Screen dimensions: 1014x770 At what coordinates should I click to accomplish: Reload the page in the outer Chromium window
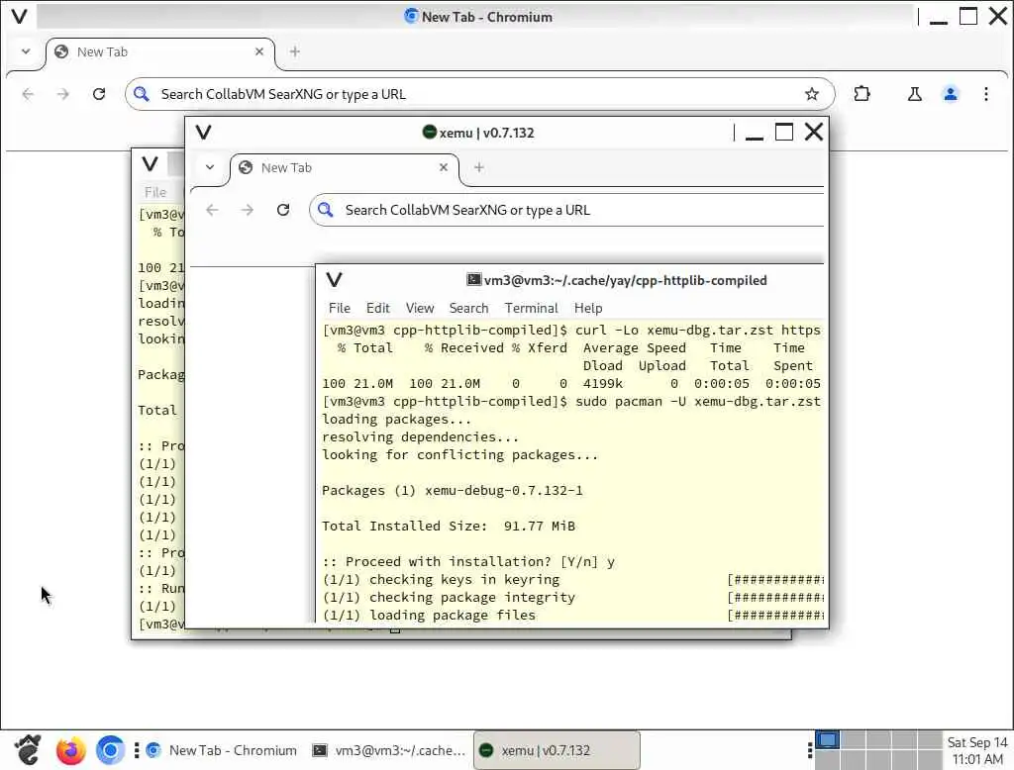99,94
